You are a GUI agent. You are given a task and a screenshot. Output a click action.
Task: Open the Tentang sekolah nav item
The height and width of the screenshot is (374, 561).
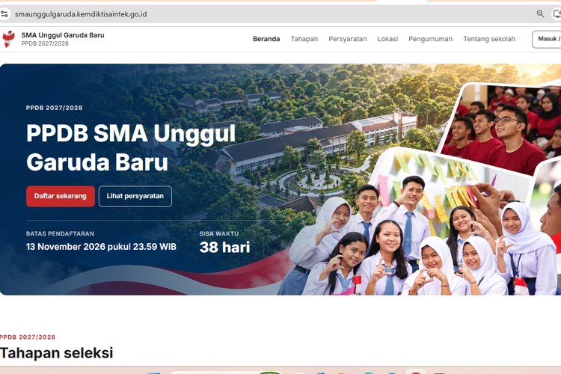click(489, 39)
